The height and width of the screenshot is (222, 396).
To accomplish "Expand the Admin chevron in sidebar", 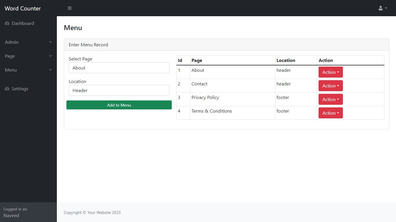I will tap(50, 42).
